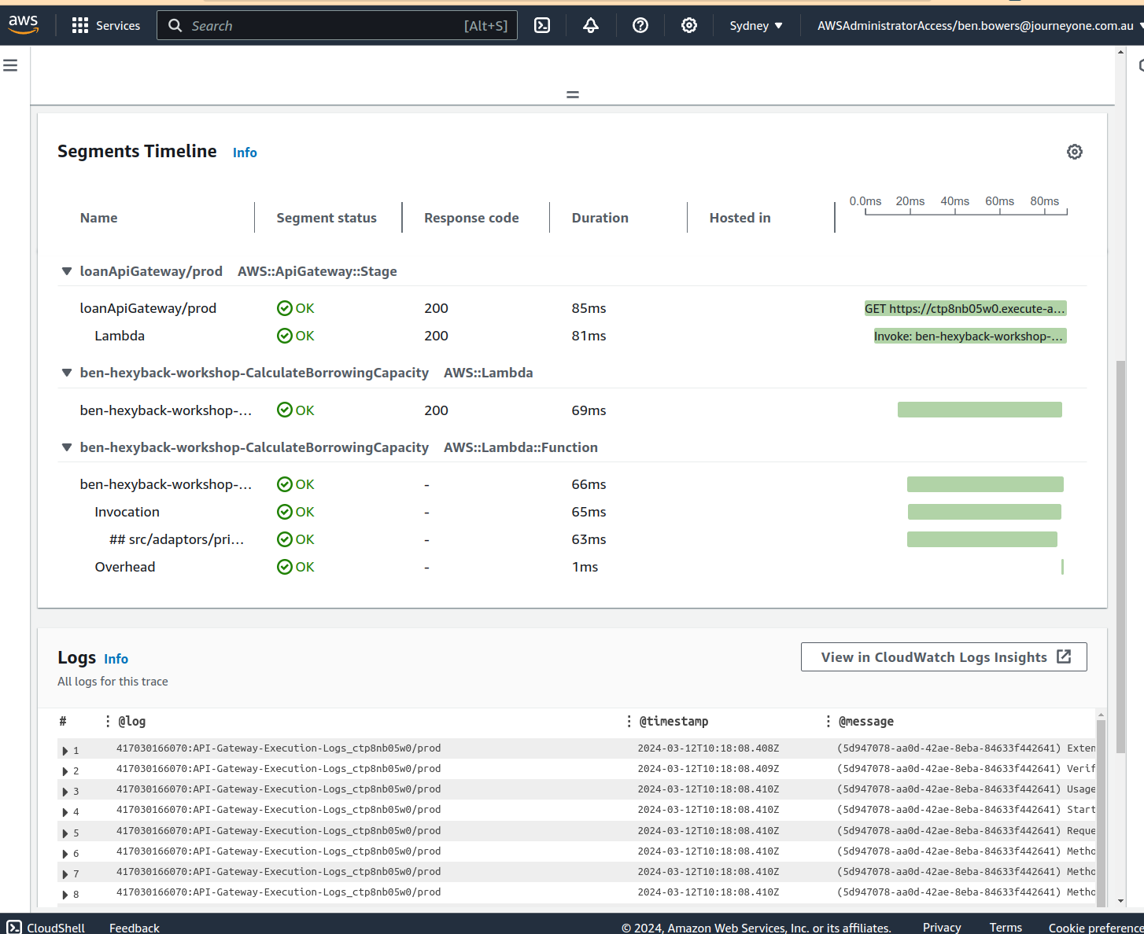The width and height of the screenshot is (1144, 934).
Task: Expand log row 4
Action: click(x=65, y=812)
